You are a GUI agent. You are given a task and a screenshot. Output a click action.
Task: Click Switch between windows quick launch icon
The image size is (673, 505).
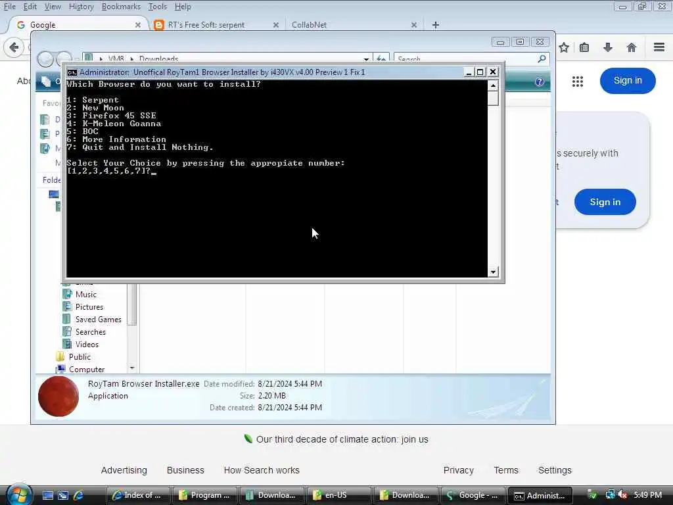tap(63, 496)
